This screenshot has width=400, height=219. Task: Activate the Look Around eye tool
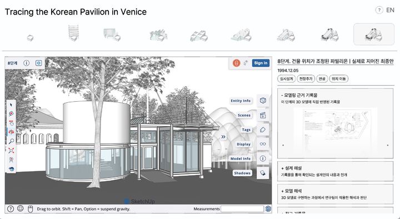pos(11,169)
